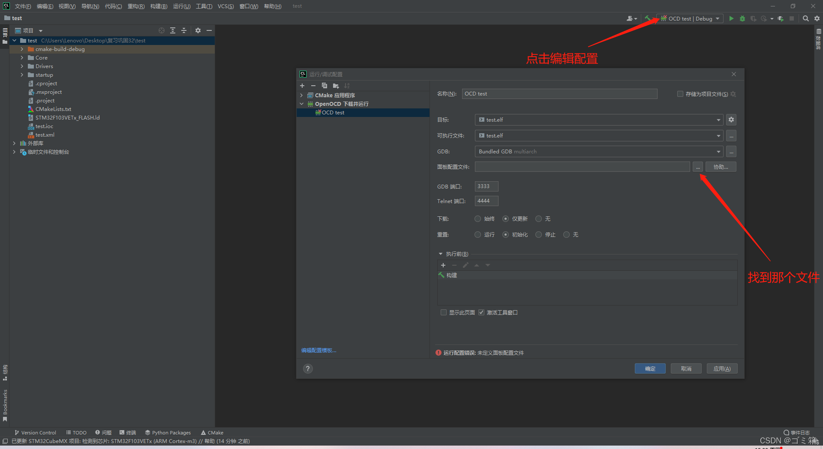Viewport: 823px width, 449px height.
Task: Open the 可执行文件 test.elf dropdown
Action: pyautogui.click(x=599, y=136)
